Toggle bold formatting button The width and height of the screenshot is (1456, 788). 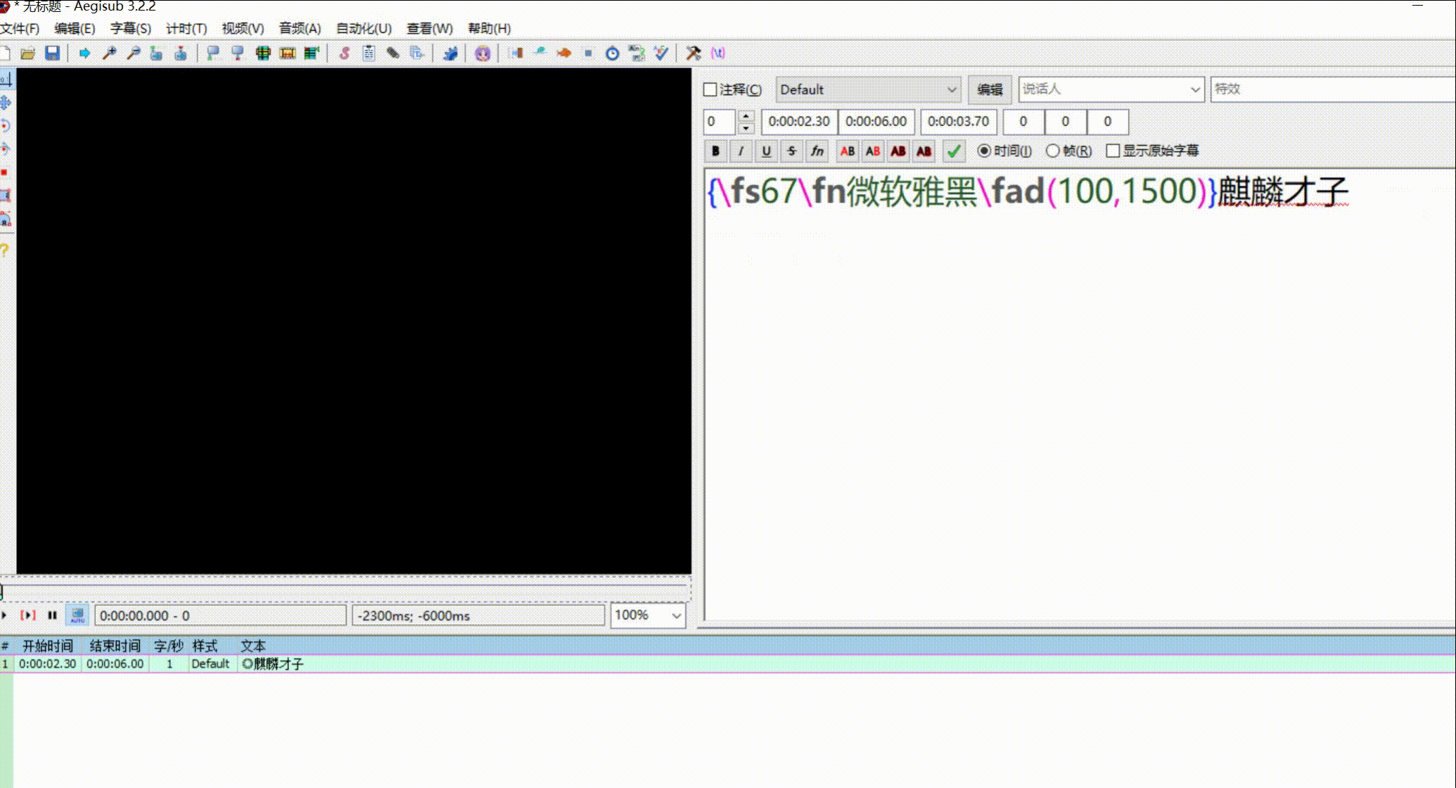715,151
